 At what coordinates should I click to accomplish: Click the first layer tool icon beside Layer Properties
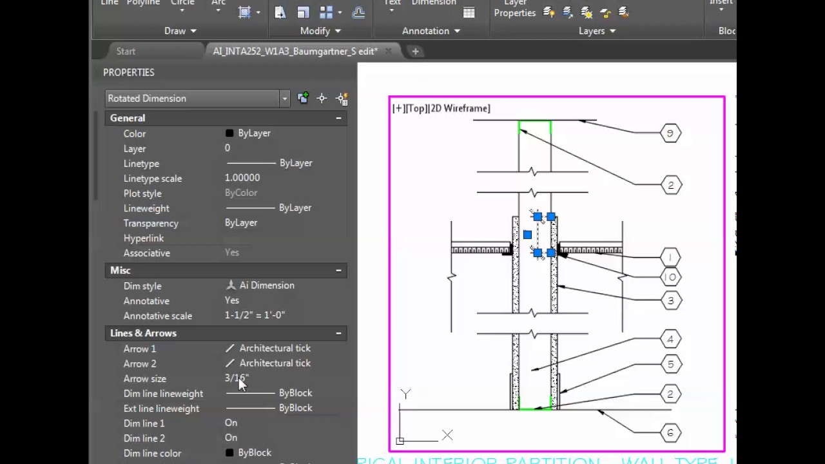pyautogui.click(x=548, y=12)
